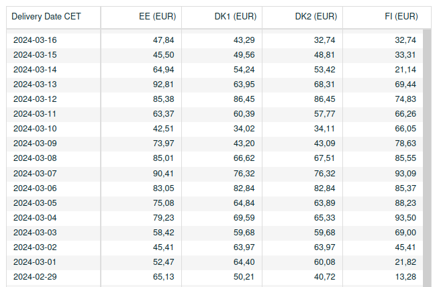Select the DK1 value 49,56 cell

222,55
